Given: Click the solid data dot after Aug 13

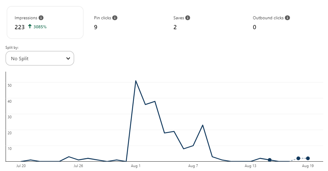Looking at the screenshot, I should pos(270,160).
